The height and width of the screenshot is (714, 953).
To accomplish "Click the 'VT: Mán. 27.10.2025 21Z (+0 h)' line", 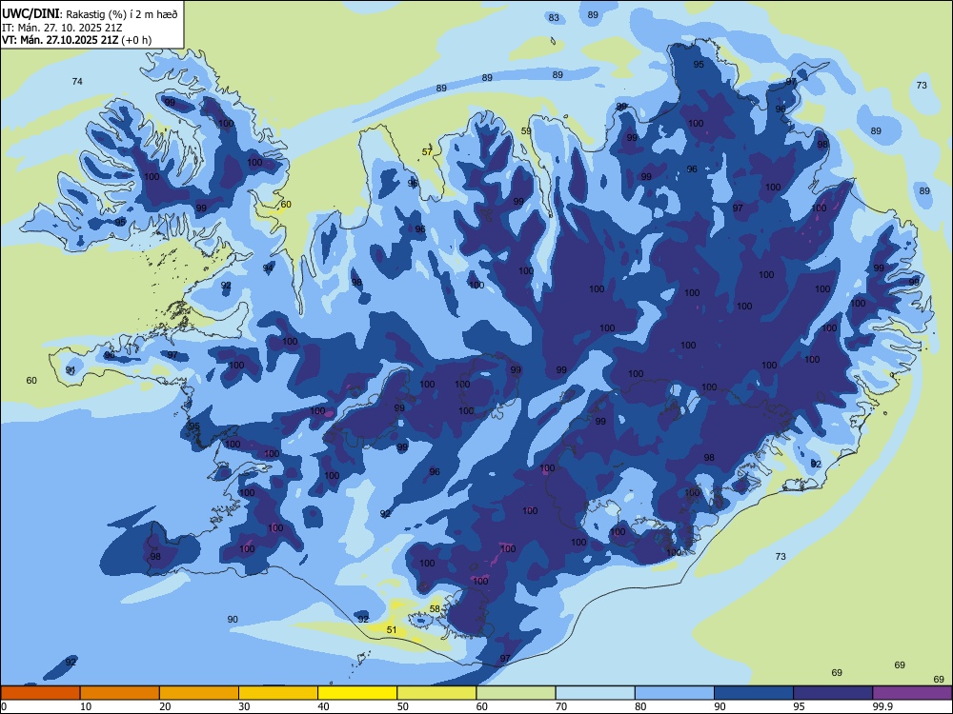I will [76, 40].
